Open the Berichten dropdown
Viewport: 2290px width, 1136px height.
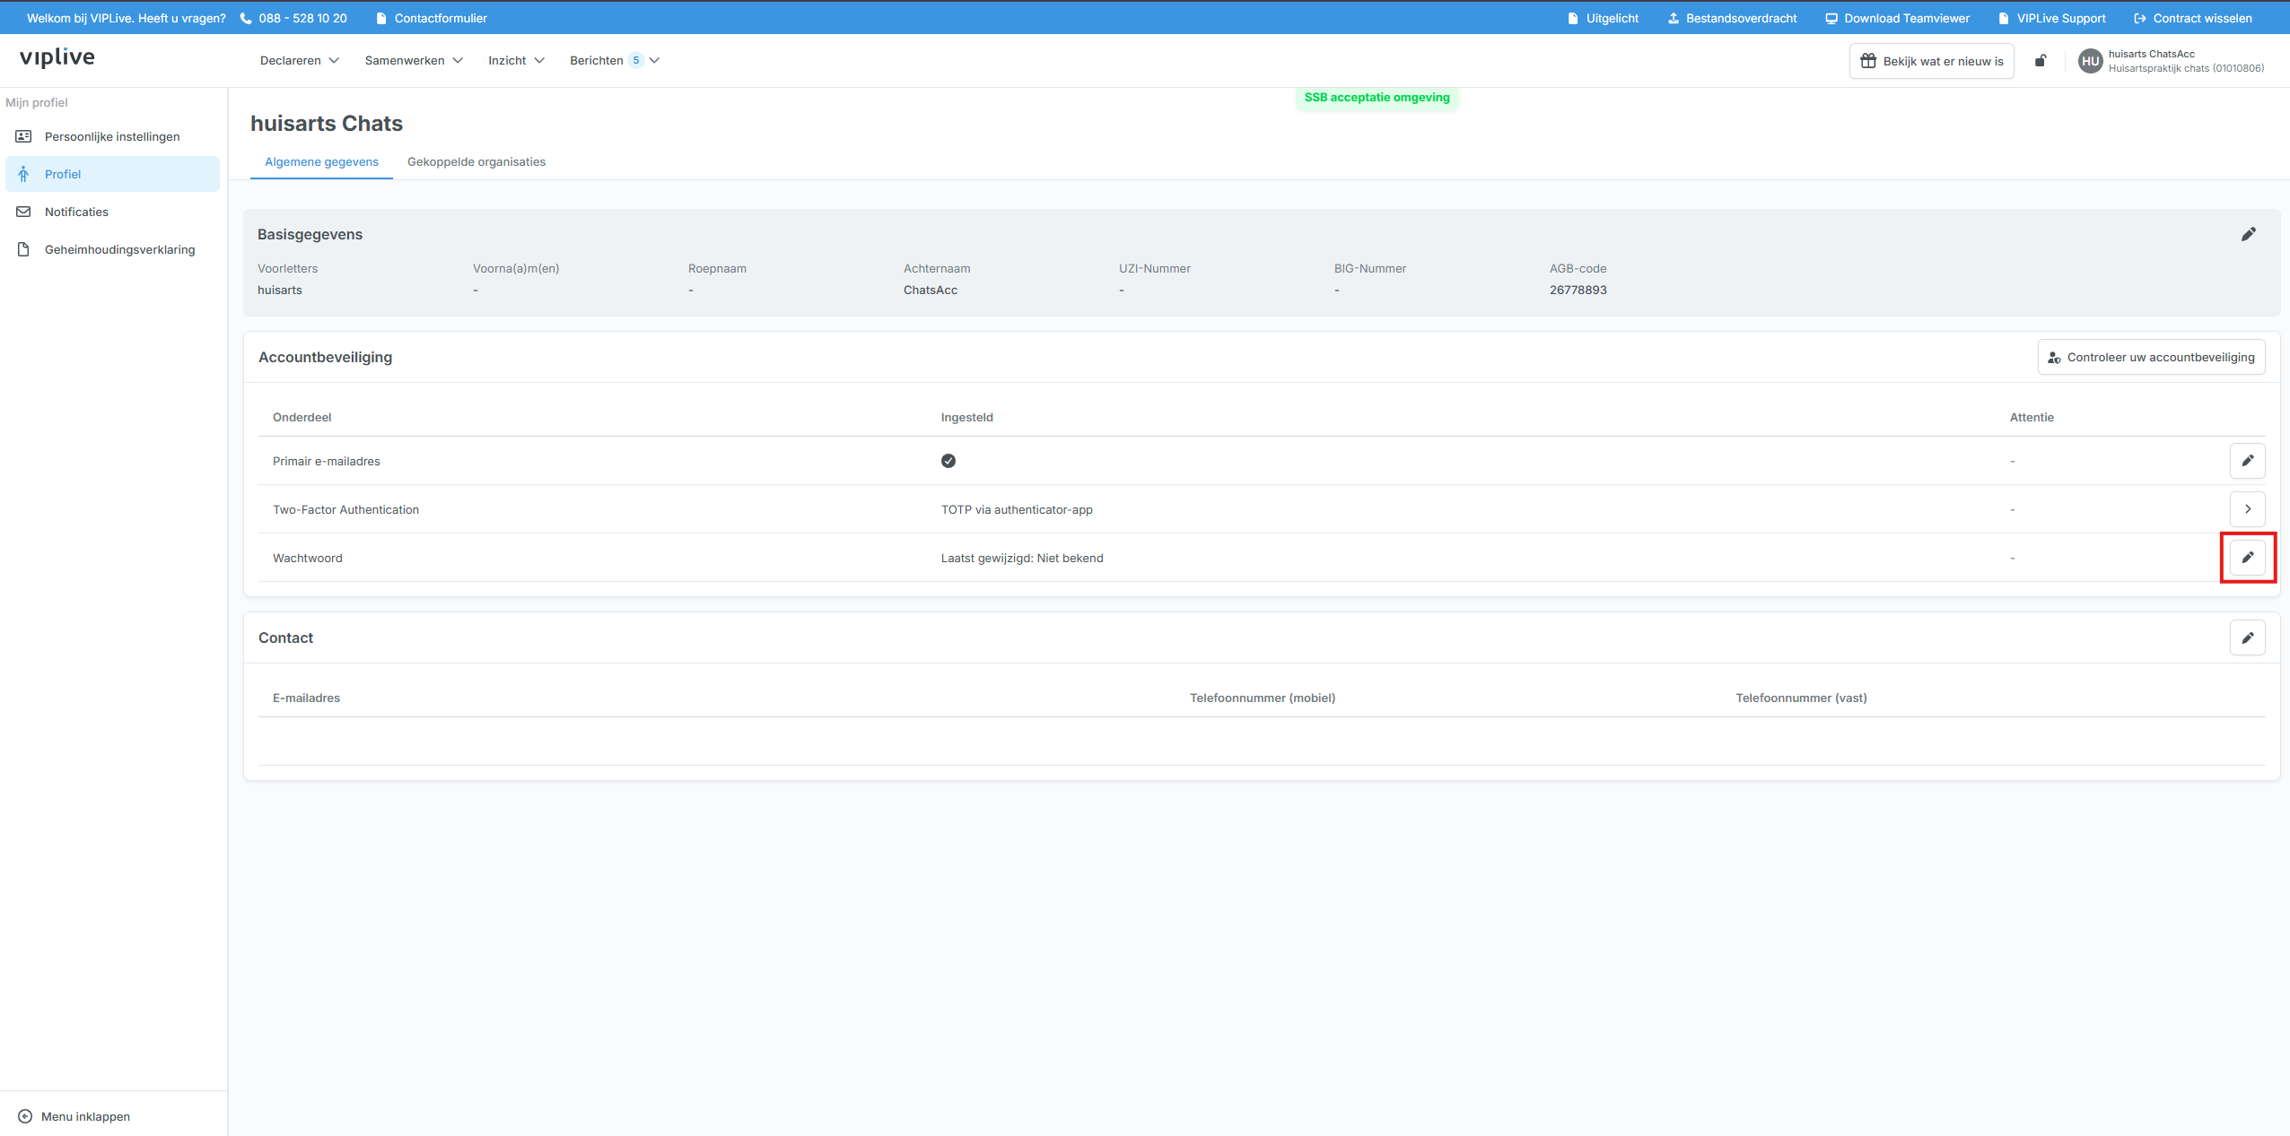pyautogui.click(x=615, y=60)
